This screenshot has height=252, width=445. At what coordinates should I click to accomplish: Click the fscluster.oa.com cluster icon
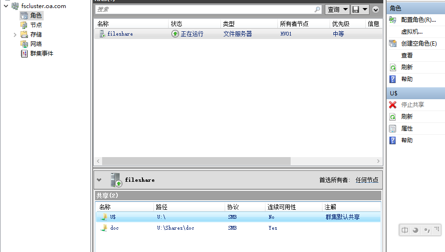pos(15,6)
